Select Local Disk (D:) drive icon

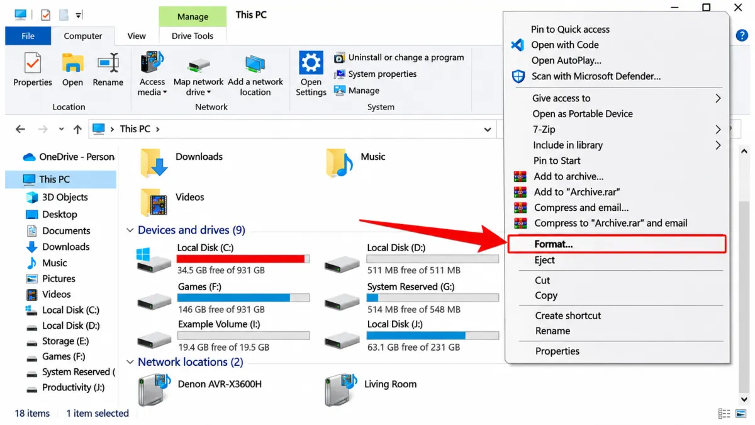[x=342, y=263]
